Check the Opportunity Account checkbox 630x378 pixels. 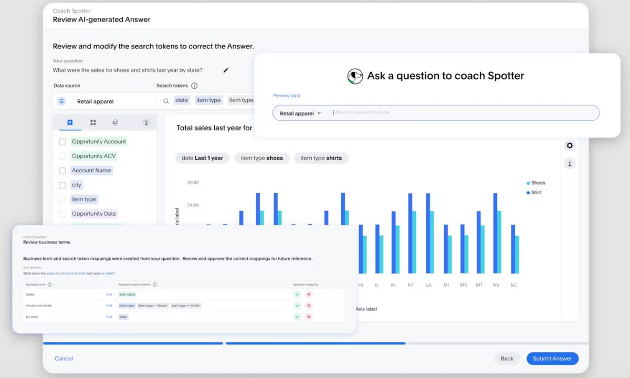(x=62, y=142)
